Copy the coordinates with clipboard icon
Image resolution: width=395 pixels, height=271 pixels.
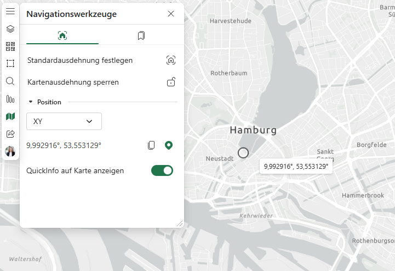[x=151, y=145]
